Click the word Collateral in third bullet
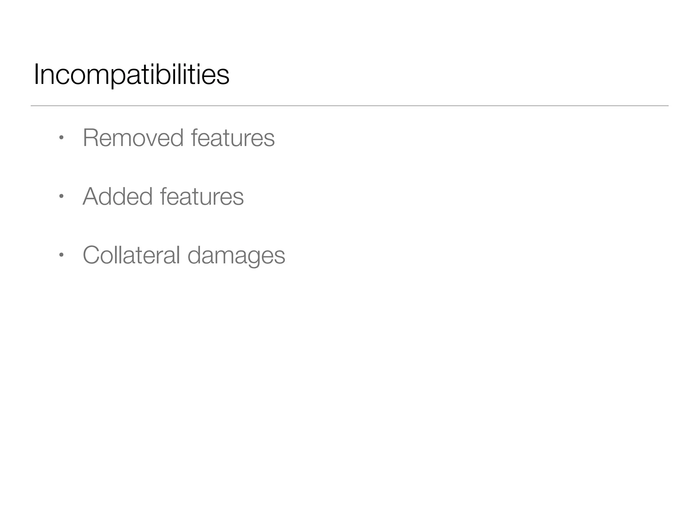The image size is (699, 524). (131, 255)
